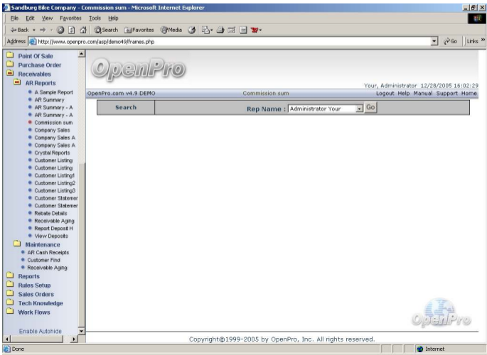Click the Enable Autohide link
The image size is (487, 355).
tap(41, 331)
